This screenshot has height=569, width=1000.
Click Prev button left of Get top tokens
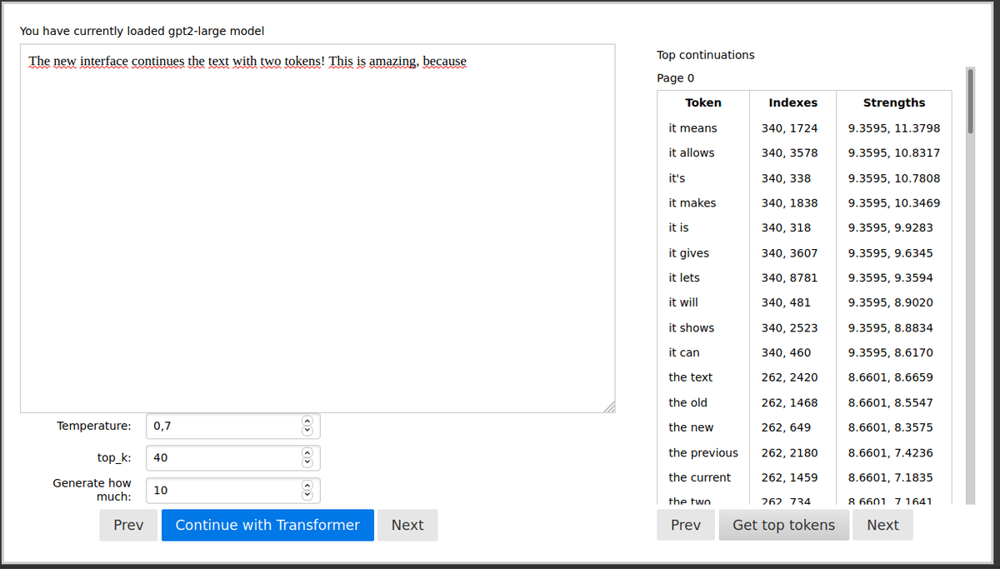click(x=686, y=525)
